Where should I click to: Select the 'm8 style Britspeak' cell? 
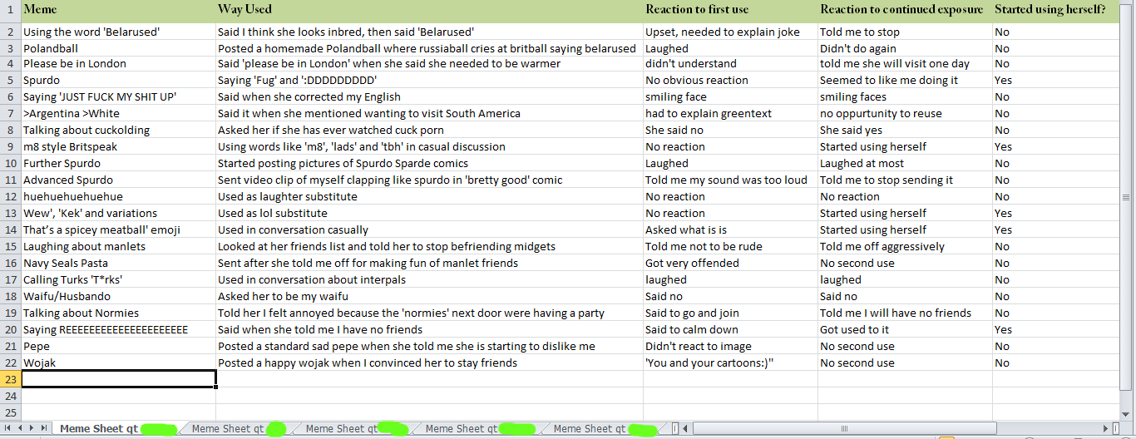118,146
